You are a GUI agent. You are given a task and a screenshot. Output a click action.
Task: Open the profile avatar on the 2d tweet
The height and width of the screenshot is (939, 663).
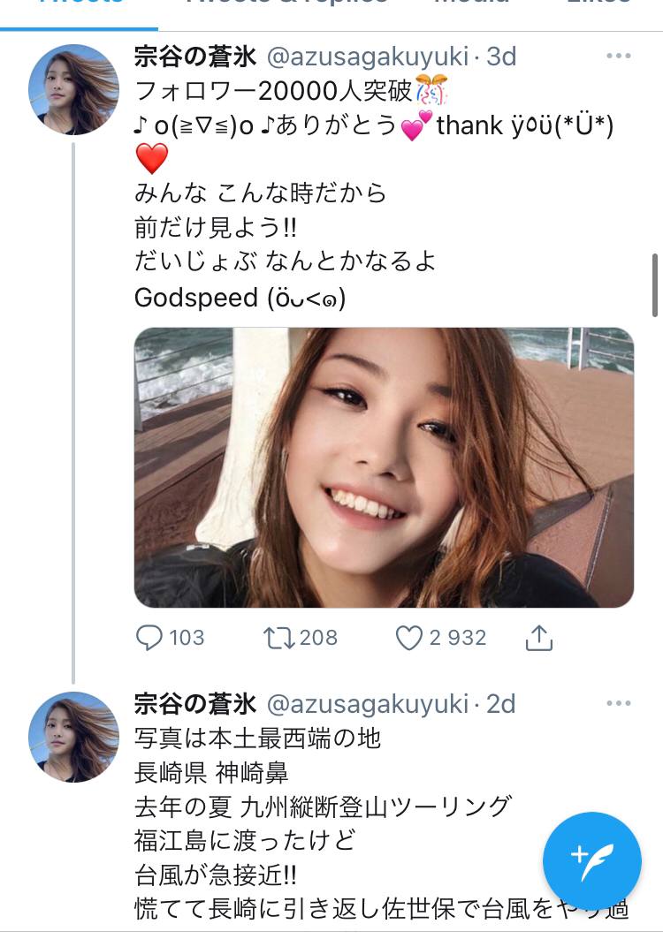(x=73, y=737)
